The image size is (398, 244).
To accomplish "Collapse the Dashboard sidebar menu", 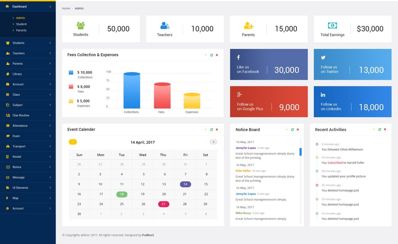I will 50,7.
